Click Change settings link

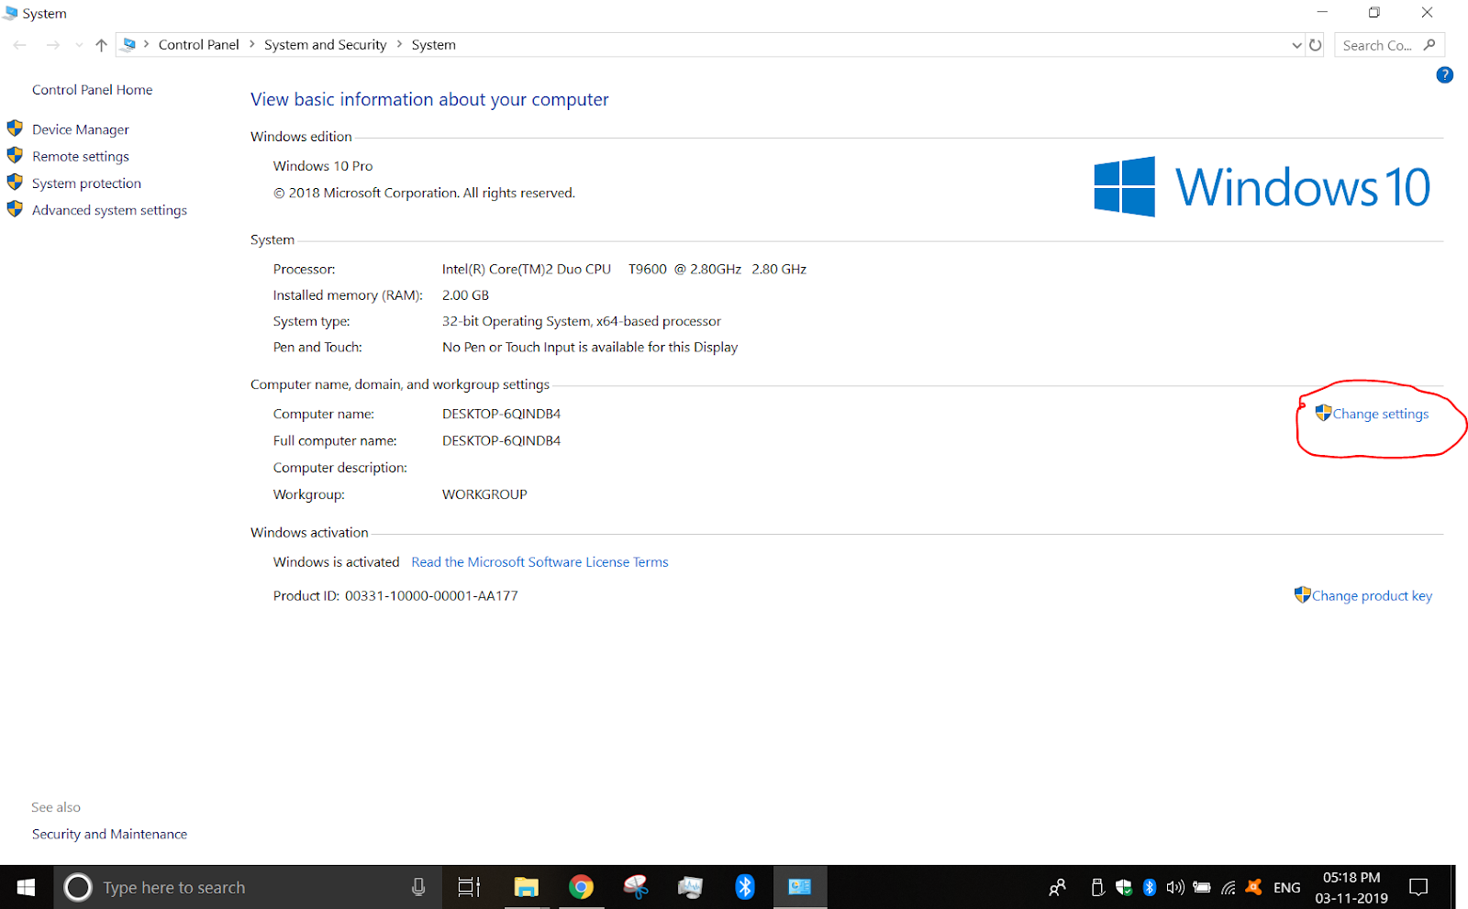coord(1380,414)
